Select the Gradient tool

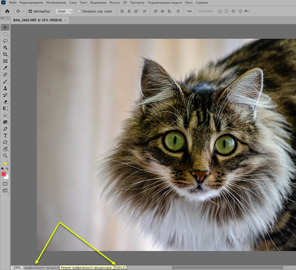pyautogui.click(x=5, y=108)
